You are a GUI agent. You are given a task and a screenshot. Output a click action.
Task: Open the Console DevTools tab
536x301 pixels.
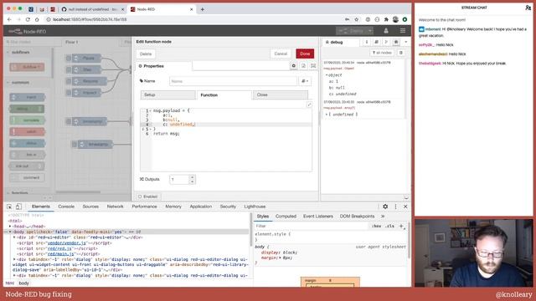pyautogui.click(x=66, y=207)
